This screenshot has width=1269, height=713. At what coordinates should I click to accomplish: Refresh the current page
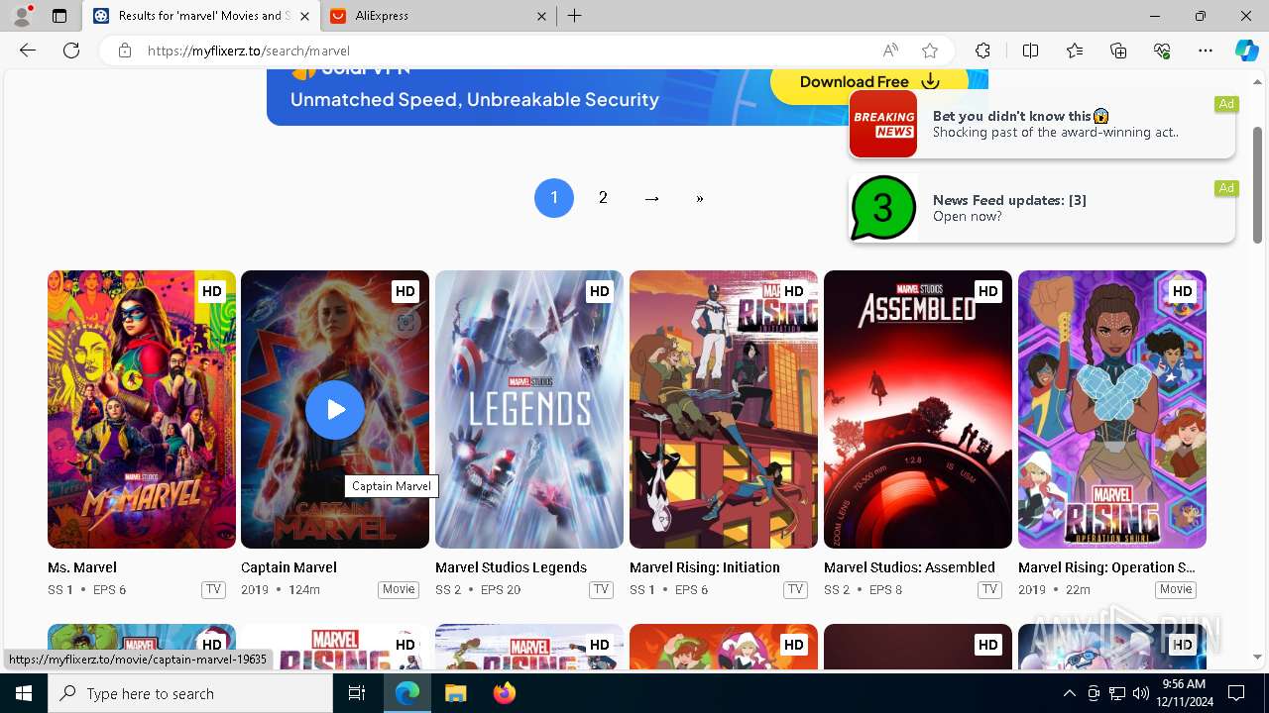pos(71,51)
